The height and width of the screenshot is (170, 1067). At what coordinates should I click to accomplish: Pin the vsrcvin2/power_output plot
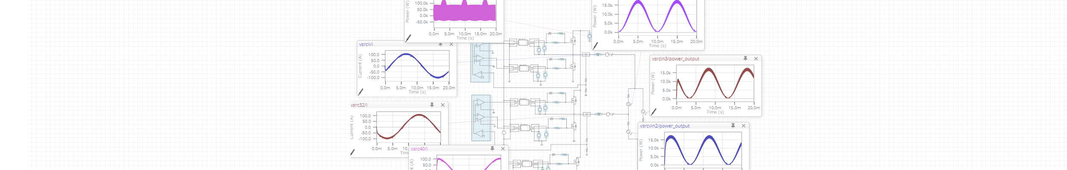pyautogui.click(x=733, y=126)
